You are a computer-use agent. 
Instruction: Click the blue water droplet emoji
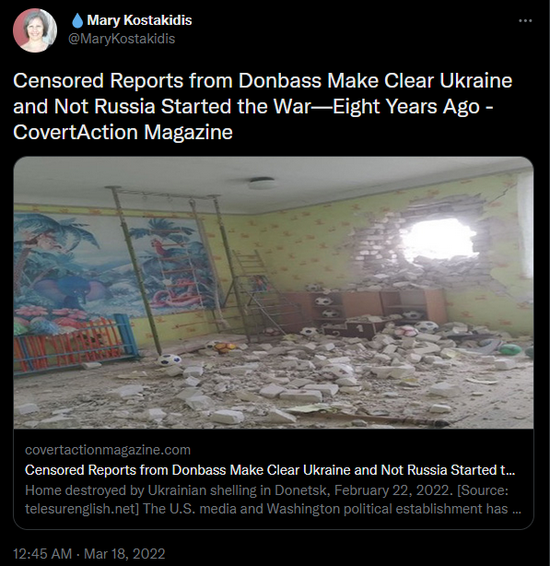[77, 20]
